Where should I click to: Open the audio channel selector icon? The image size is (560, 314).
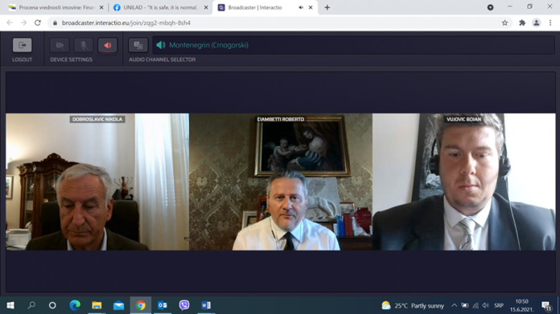point(138,45)
